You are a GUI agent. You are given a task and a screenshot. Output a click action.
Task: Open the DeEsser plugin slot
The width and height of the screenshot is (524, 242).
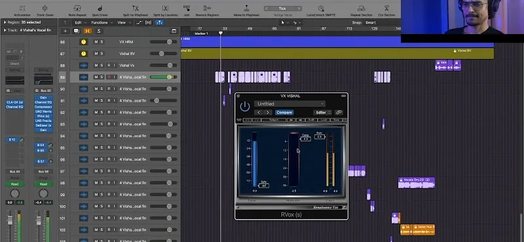(x=43, y=125)
